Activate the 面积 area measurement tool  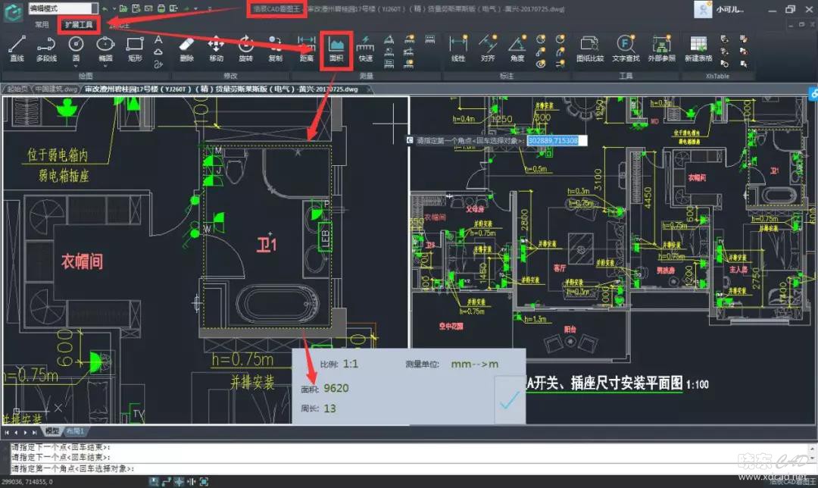coord(337,48)
